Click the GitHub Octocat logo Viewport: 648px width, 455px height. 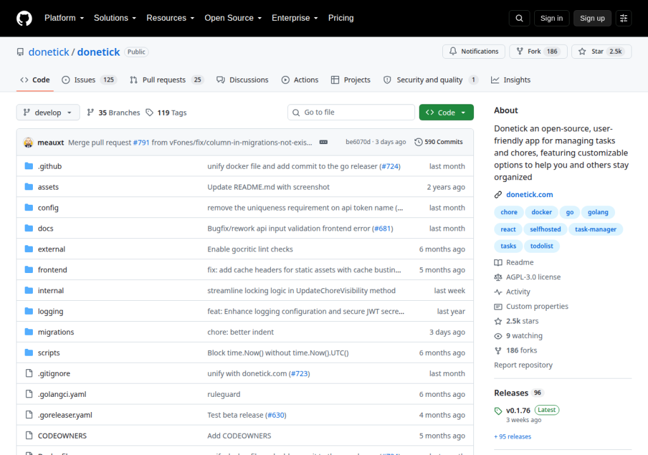24,18
